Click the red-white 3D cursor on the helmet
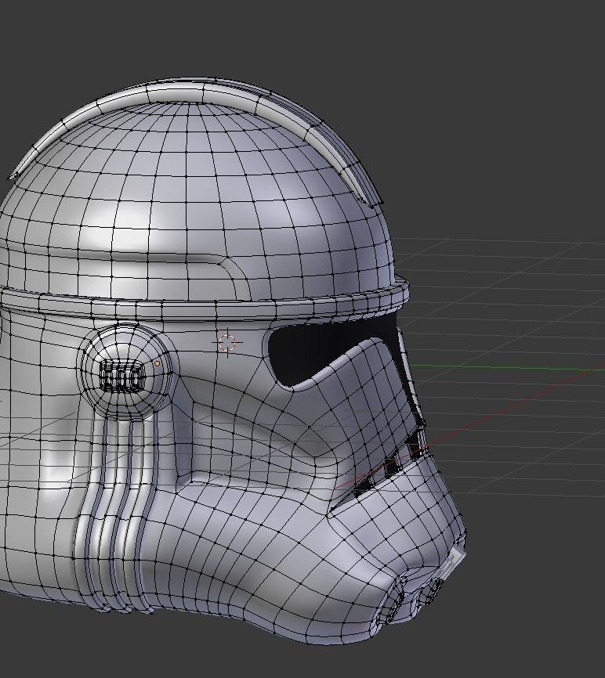The image size is (605, 678). pyautogui.click(x=226, y=342)
